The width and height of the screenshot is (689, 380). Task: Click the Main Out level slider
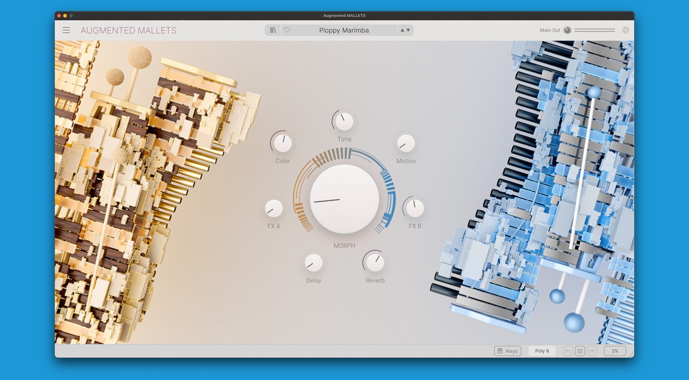point(594,30)
